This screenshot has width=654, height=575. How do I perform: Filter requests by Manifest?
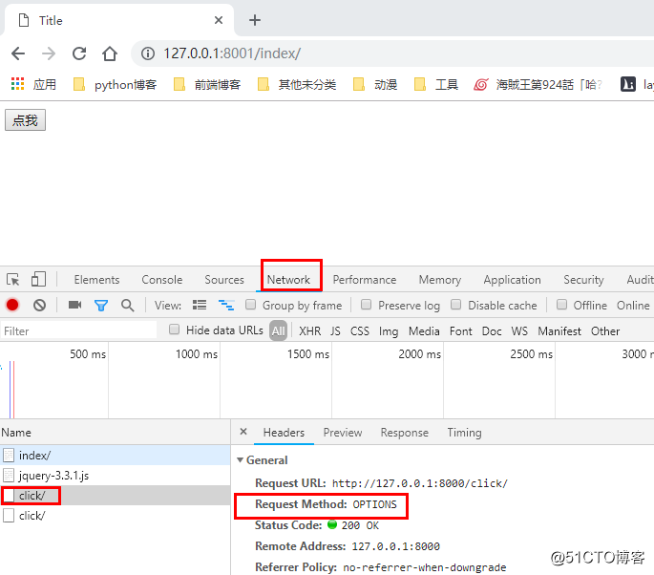click(x=559, y=330)
